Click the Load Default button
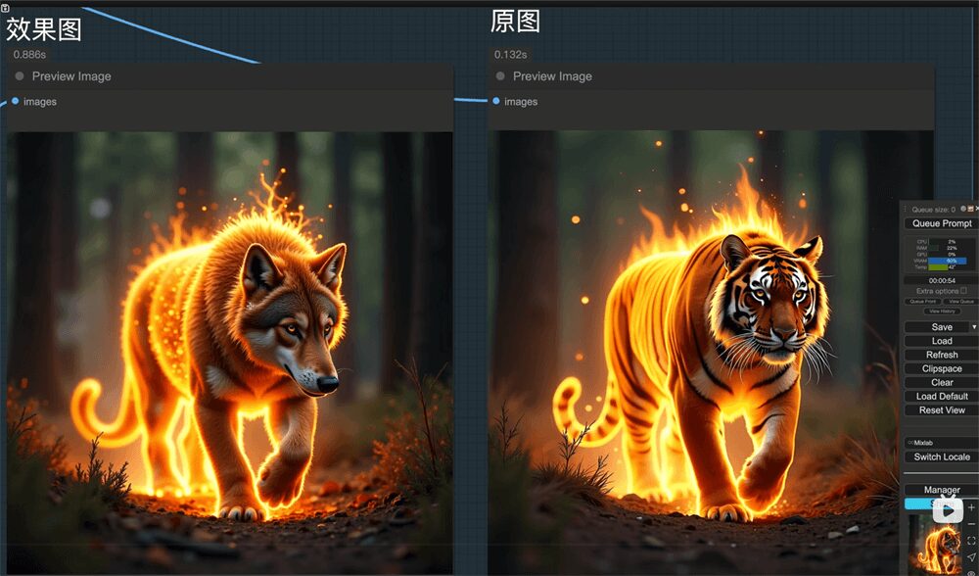This screenshot has width=979, height=576. pyautogui.click(x=942, y=396)
